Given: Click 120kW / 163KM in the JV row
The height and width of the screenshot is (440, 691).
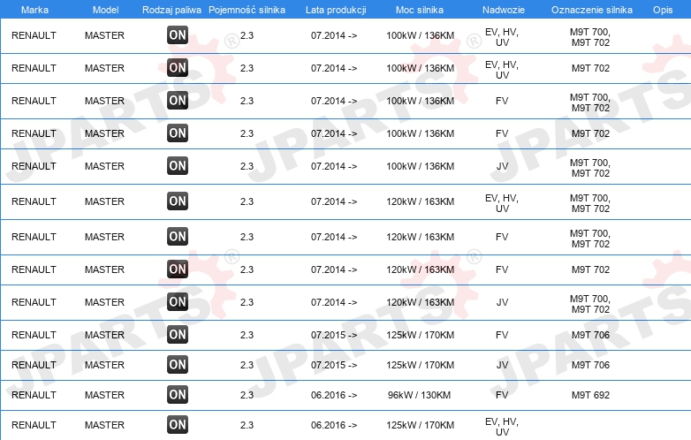Looking at the screenshot, I should (x=420, y=302).
